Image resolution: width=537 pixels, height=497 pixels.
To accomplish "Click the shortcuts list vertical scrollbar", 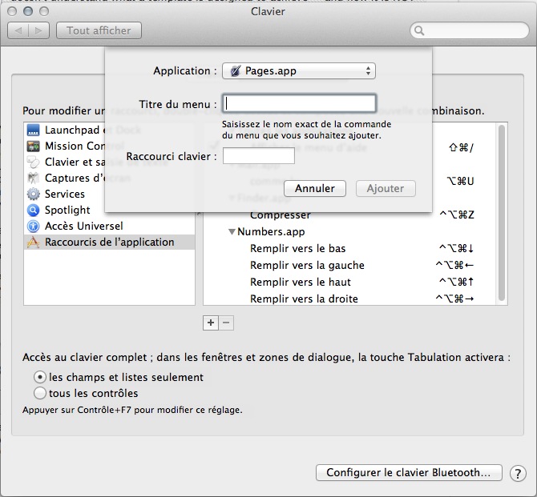I will coord(502,213).
